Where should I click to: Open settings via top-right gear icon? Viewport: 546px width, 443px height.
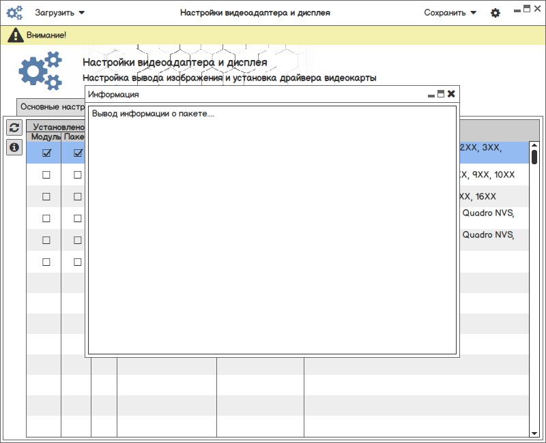coord(495,13)
